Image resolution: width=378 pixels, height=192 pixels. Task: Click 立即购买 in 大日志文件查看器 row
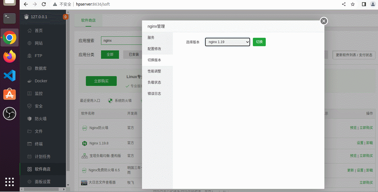366,182
